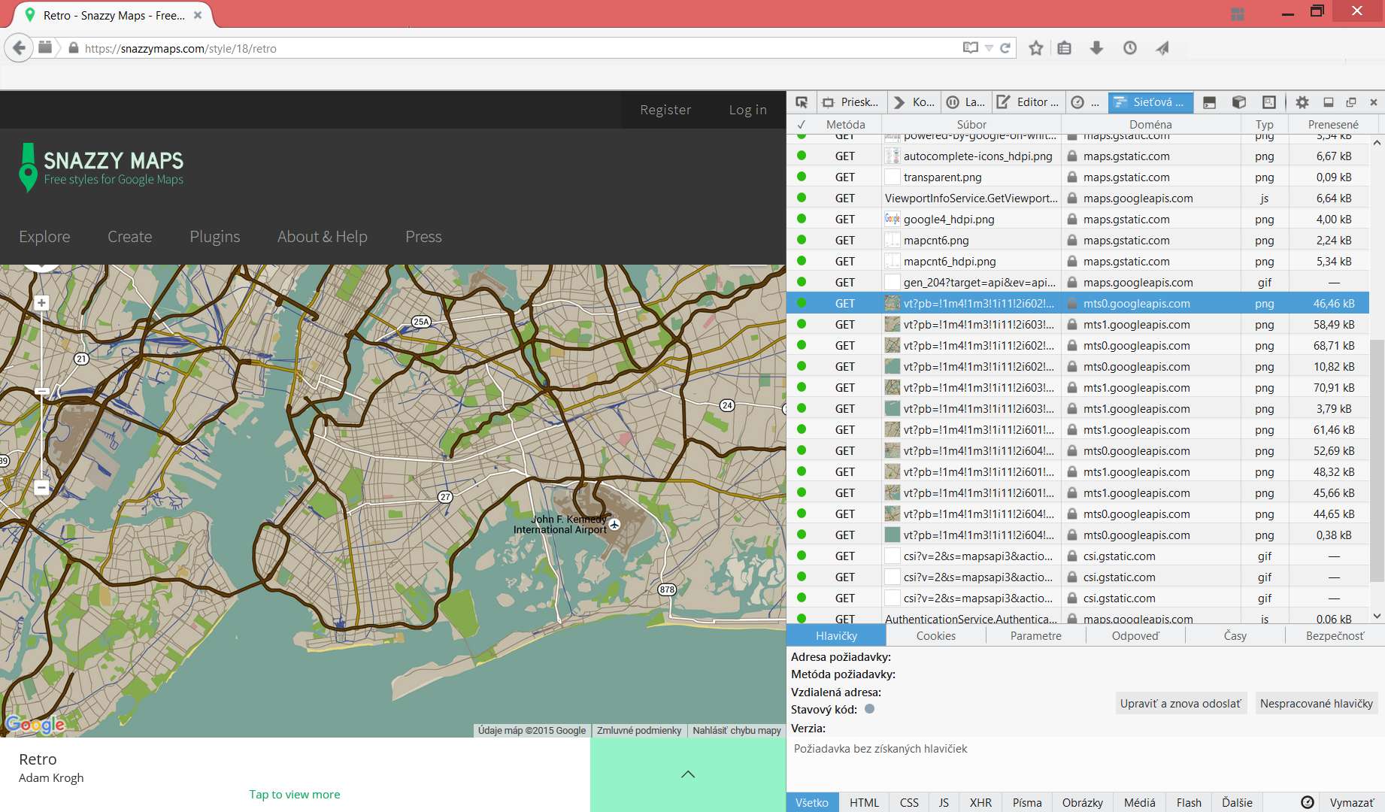
Task: Show bookmarks list icon
Action: coord(1064,48)
